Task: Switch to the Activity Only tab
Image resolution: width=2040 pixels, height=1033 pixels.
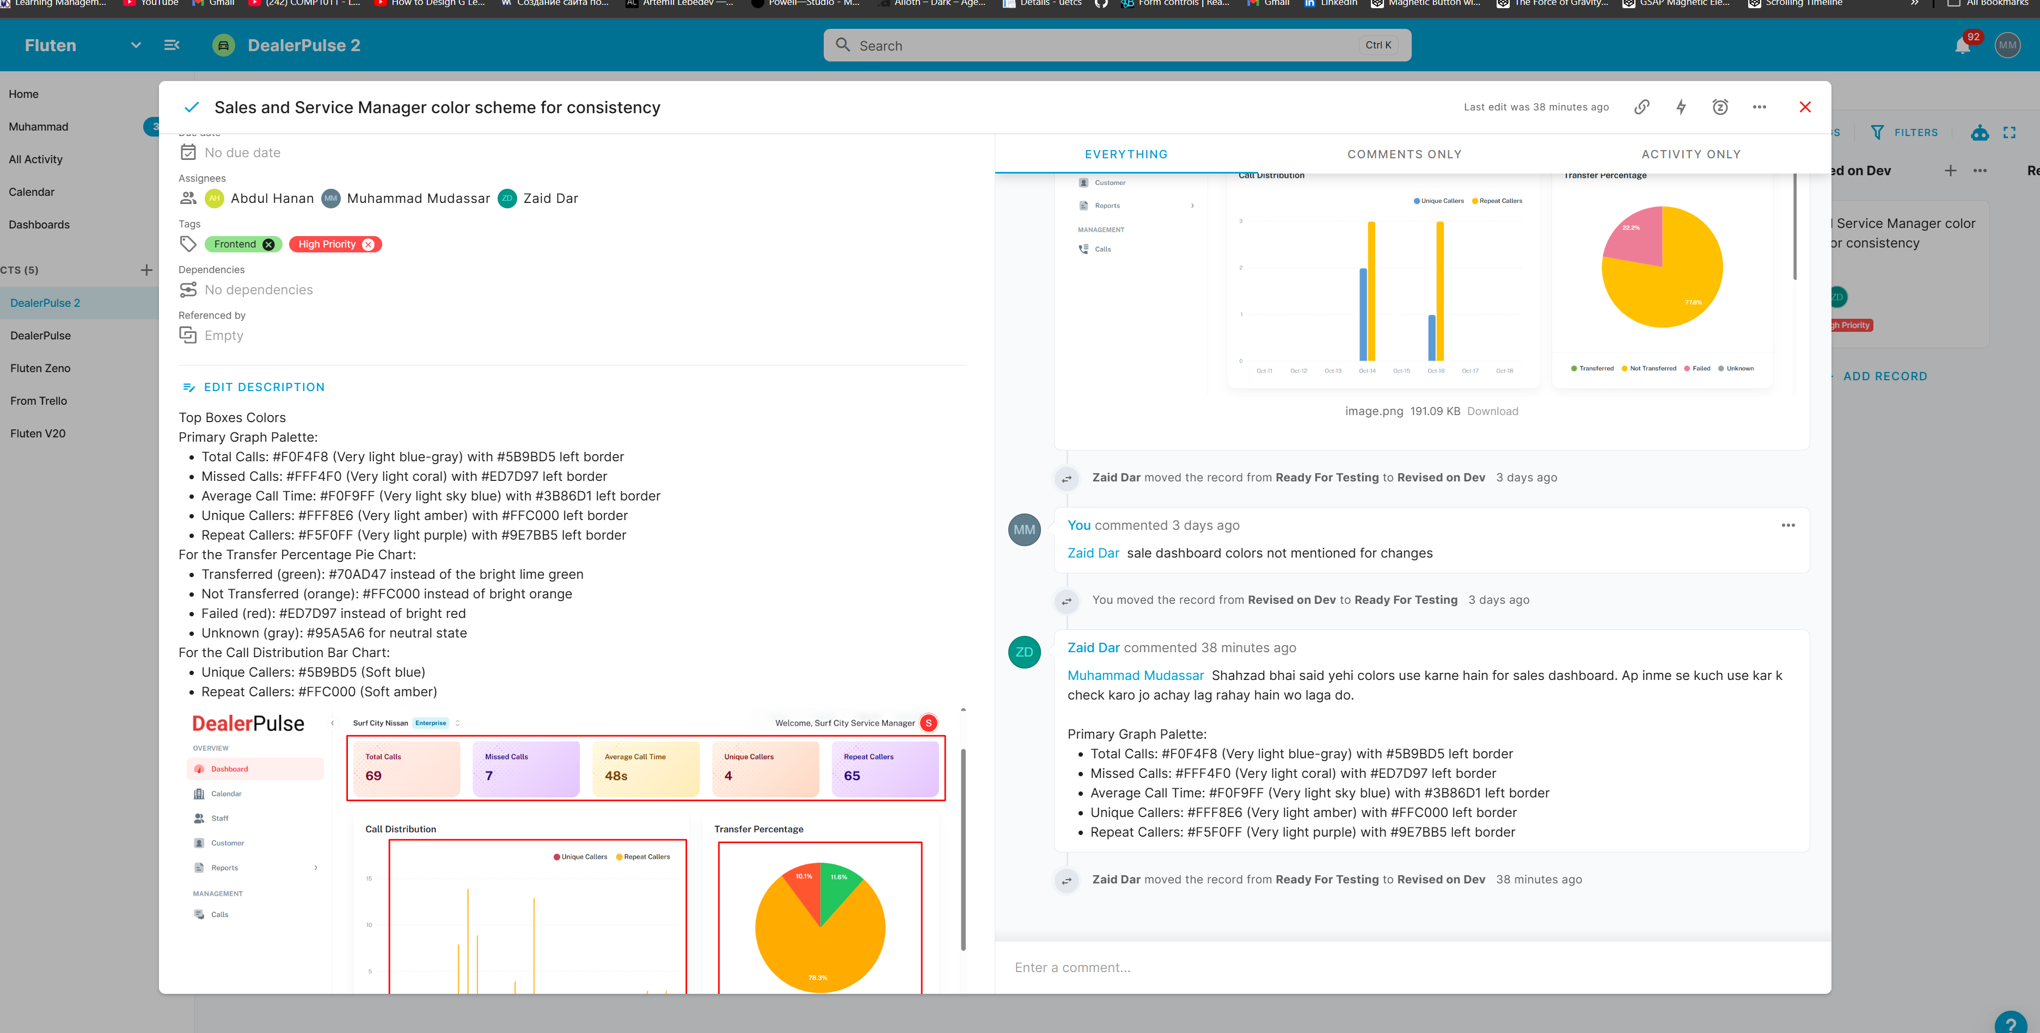Action: tap(1691, 154)
